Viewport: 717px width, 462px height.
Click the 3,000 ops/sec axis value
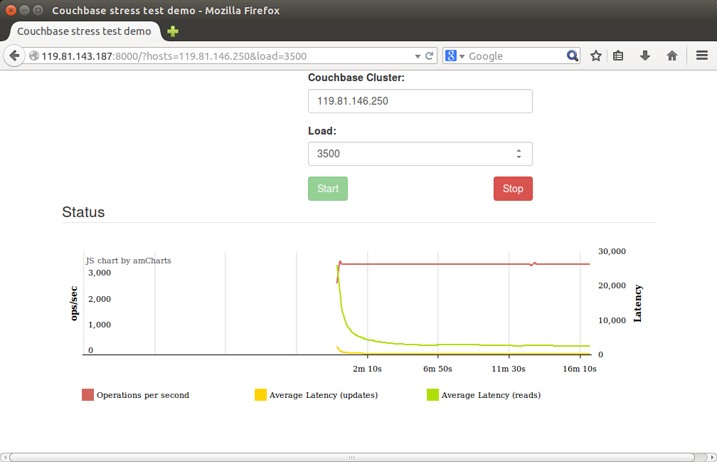pos(100,273)
